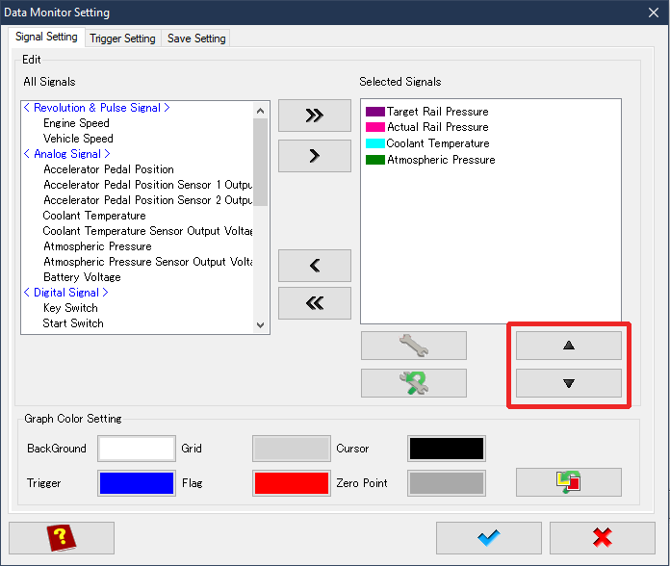The image size is (670, 566).
Task: Select the Digital Signal group header
Action: pyautogui.click(x=66, y=293)
